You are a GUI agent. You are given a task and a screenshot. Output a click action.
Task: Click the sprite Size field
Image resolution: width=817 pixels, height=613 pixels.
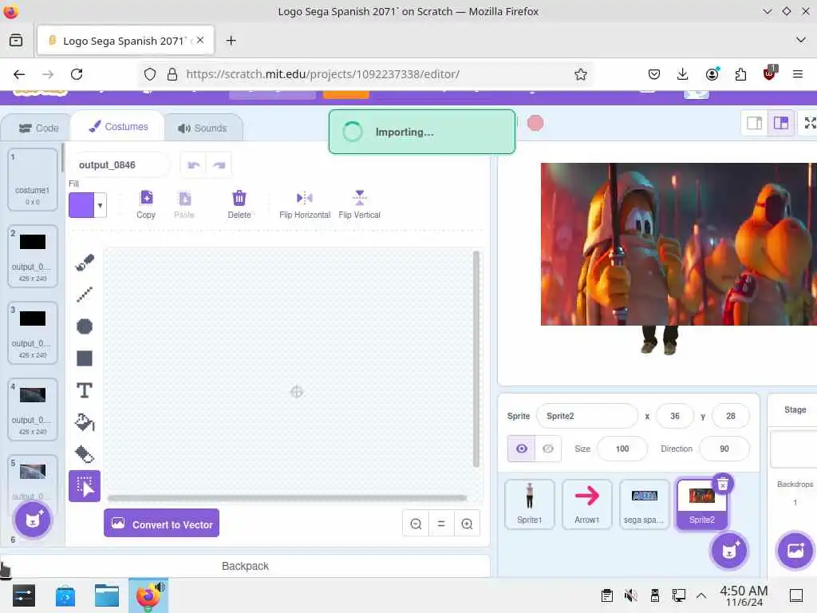tap(622, 449)
